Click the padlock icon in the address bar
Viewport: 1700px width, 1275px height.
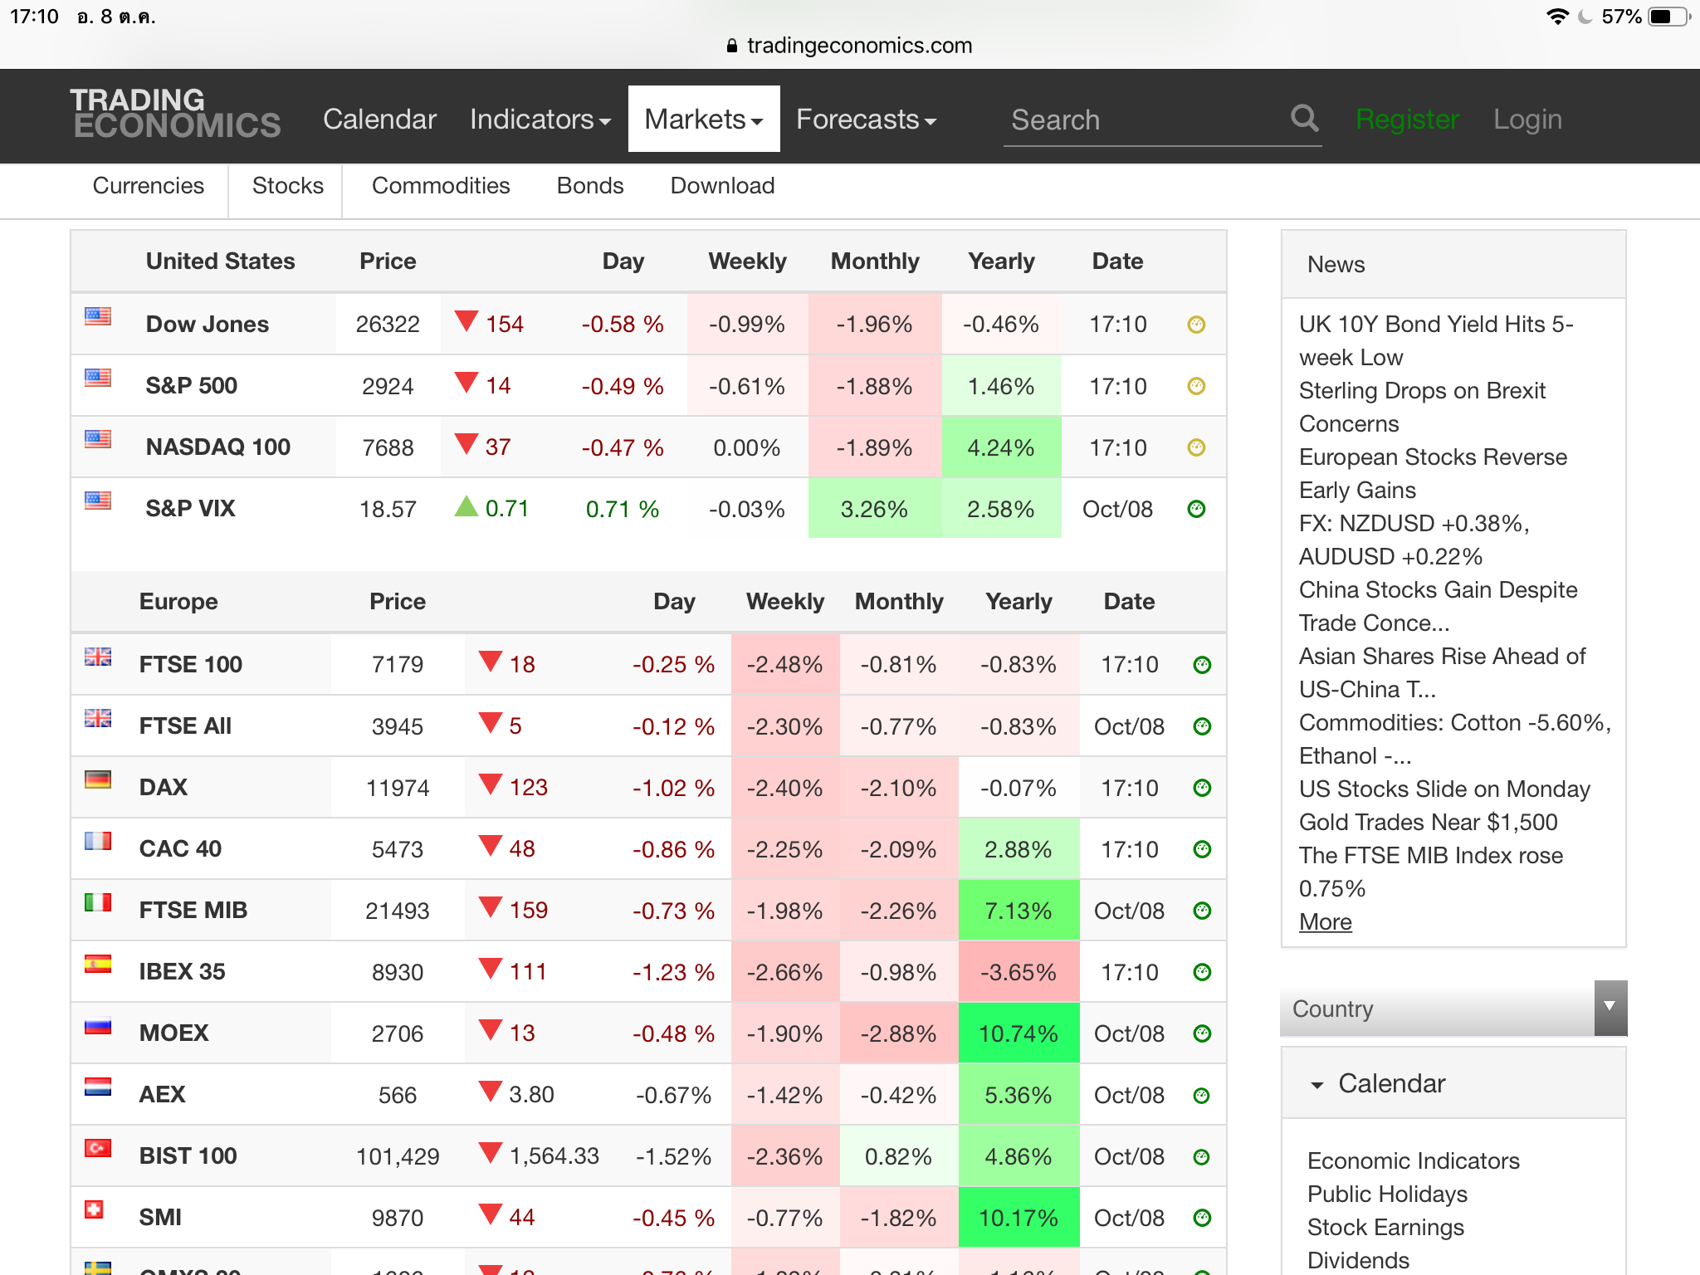pyautogui.click(x=731, y=46)
